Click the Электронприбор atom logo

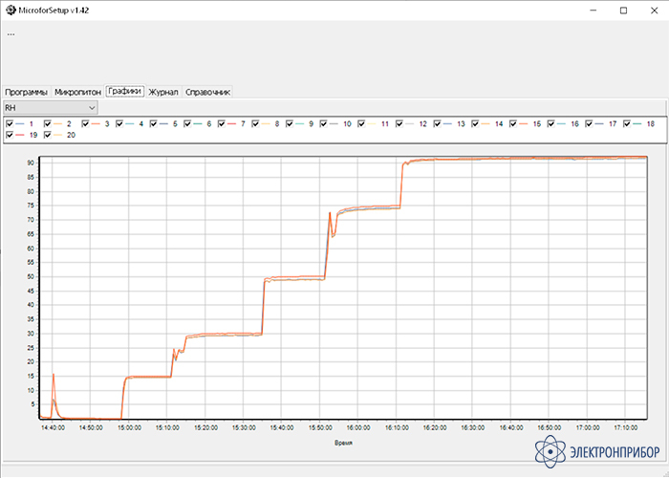[550, 449]
